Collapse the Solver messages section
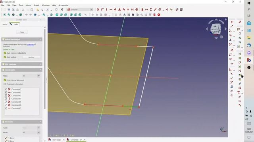Screen dimensions: 254x142 40,39
